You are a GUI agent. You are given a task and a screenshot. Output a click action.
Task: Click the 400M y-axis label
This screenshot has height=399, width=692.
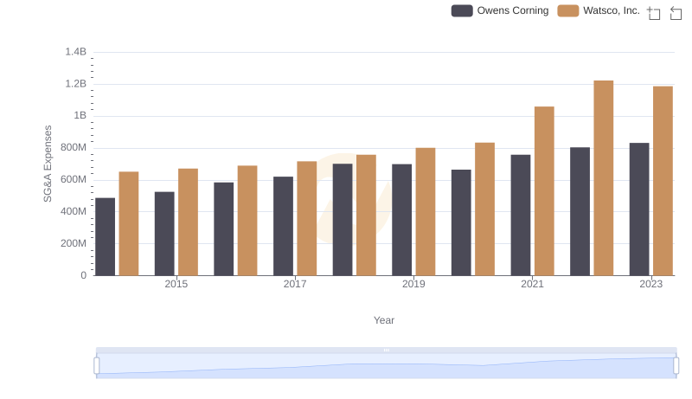coord(74,211)
